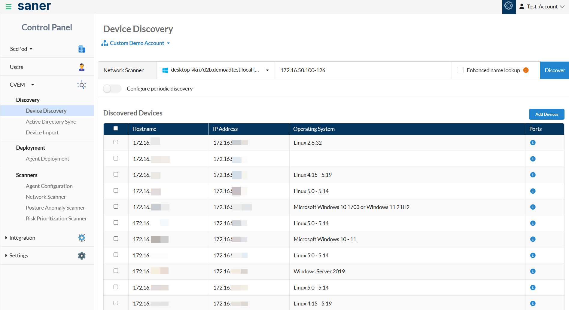Open the Test_Account user menu
The image size is (569, 310).
pyautogui.click(x=542, y=7)
